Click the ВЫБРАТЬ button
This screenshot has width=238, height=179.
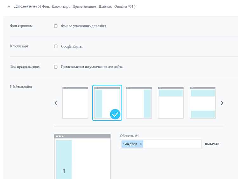pyautogui.click(x=212, y=144)
